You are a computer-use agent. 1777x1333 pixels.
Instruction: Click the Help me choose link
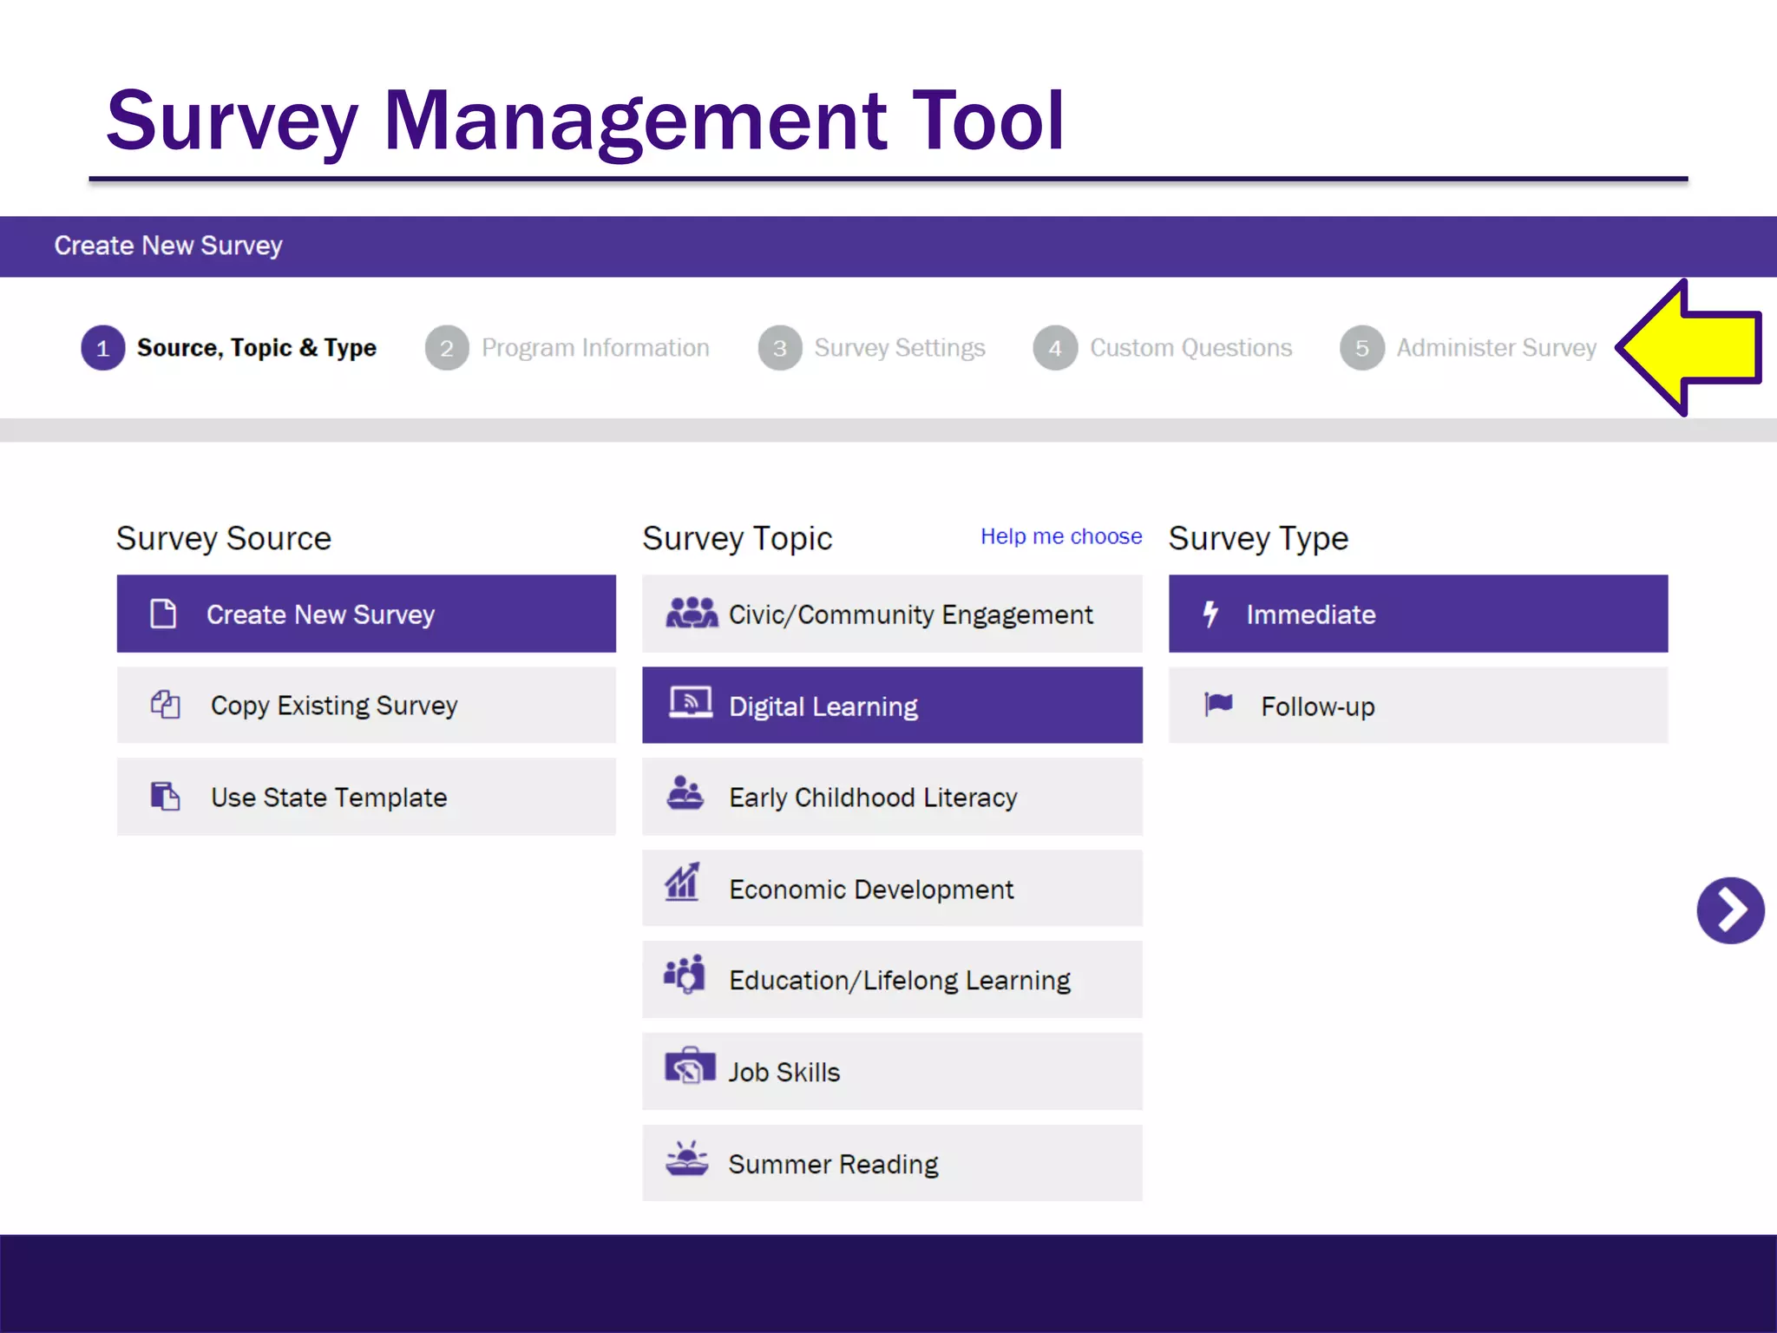(x=1061, y=536)
